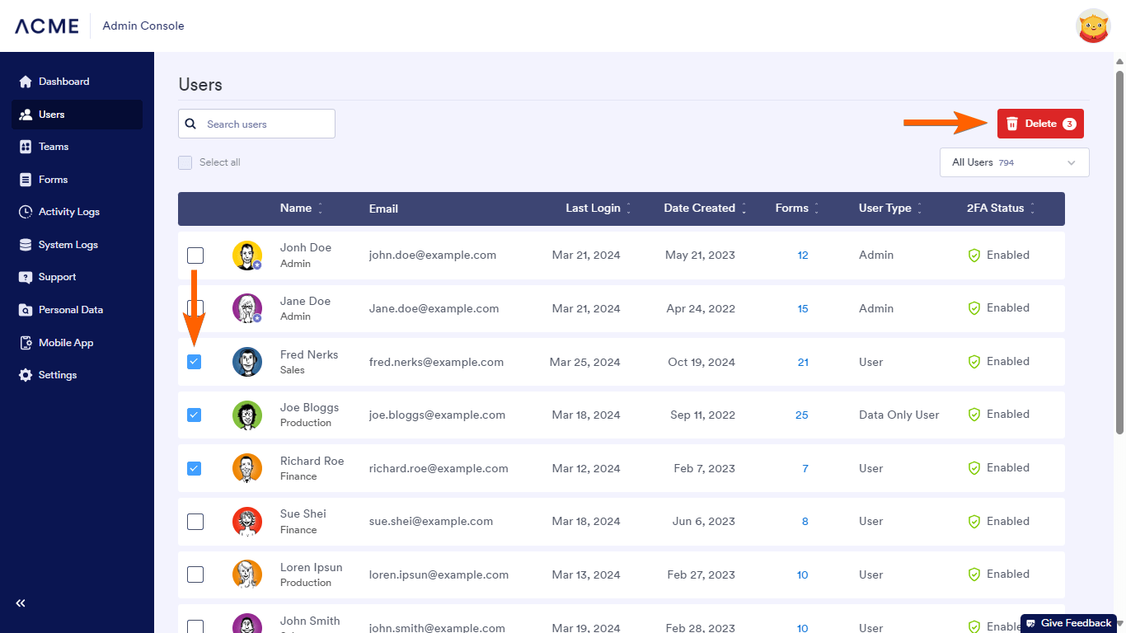Viewport: 1126px width, 633px height.
Task: Click the Dashboard home icon
Action: [26, 82]
